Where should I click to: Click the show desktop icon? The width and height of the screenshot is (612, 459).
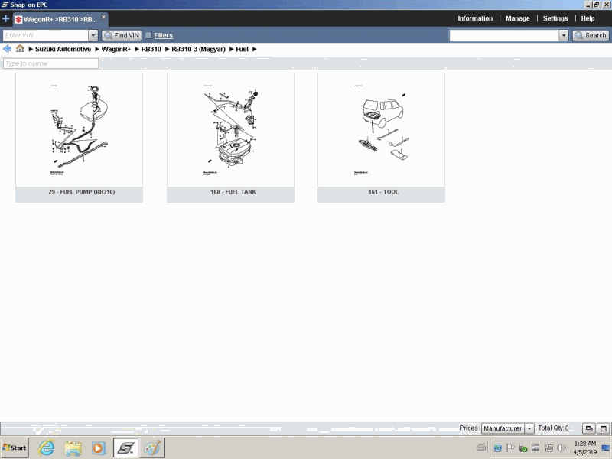(x=606, y=448)
